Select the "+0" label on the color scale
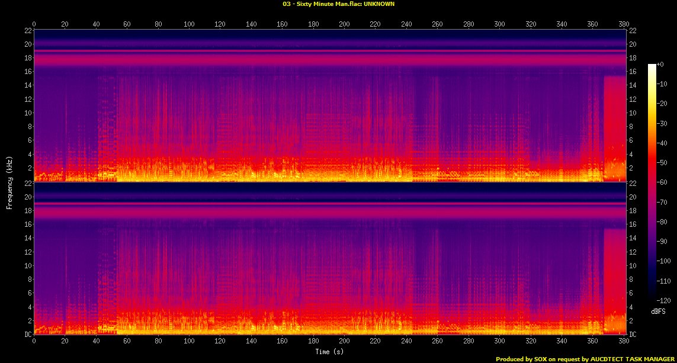 click(660, 64)
